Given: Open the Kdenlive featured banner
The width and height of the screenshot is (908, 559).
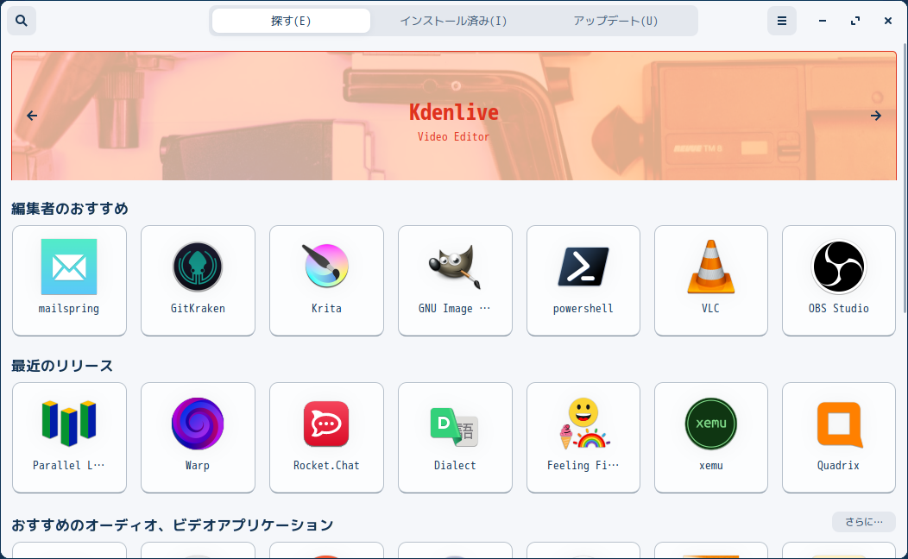Looking at the screenshot, I should coord(454,116).
